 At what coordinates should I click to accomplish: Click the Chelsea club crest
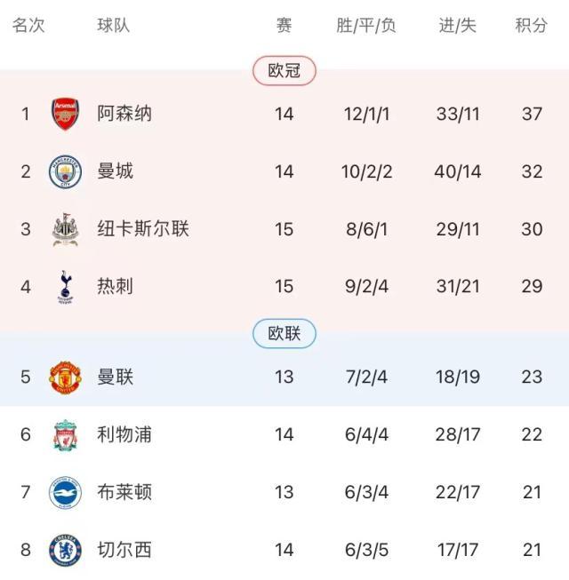[x=65, y=550]
